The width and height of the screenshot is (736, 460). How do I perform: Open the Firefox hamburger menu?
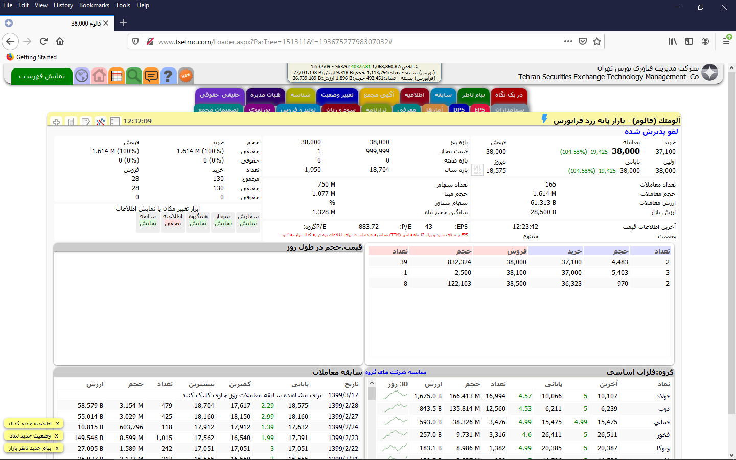726,41
